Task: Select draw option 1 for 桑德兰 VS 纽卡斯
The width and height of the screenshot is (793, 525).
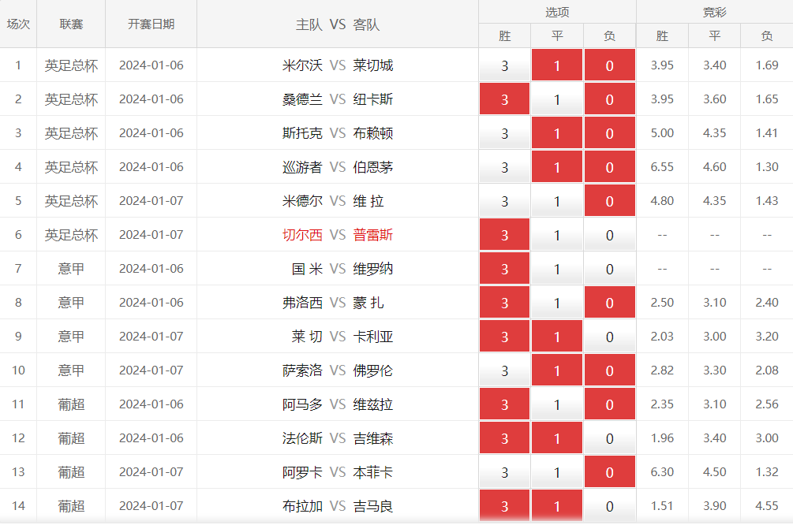Action: (557, 99)
